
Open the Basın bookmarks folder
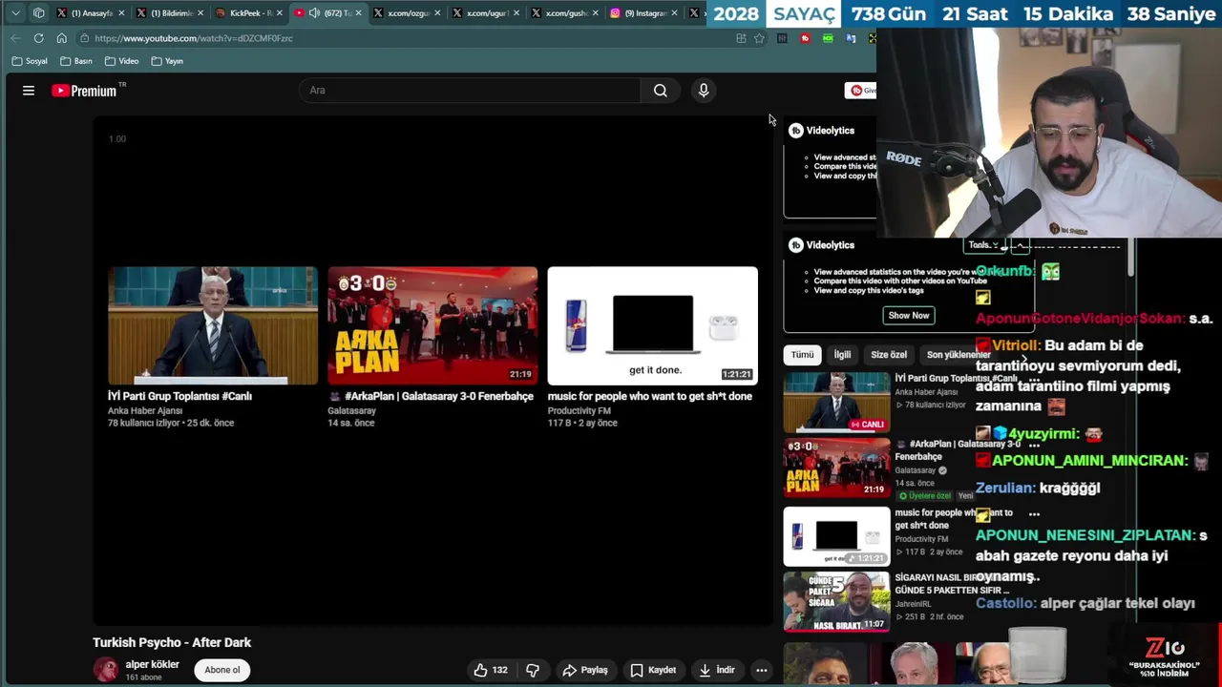[x=76, y=61]
